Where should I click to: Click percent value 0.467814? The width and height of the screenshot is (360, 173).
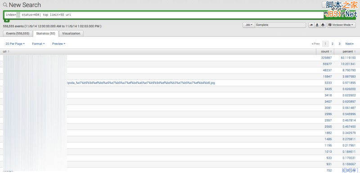pos(349,120)
